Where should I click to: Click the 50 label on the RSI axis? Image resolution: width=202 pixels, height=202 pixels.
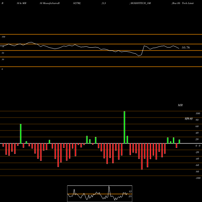tap(3, 53)
